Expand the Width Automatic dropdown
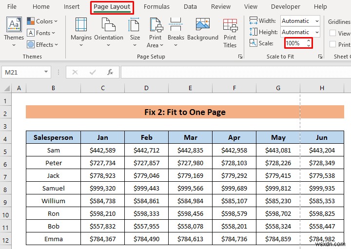 coord(316,21)
